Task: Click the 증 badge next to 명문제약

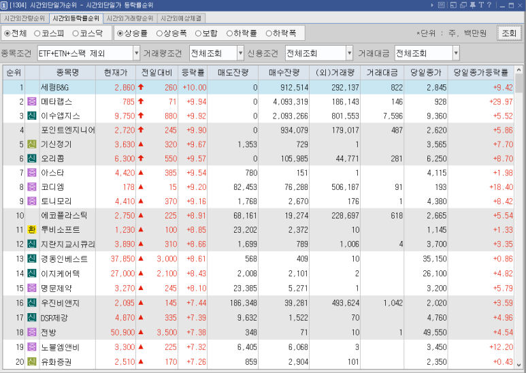Action: (32, 288)
